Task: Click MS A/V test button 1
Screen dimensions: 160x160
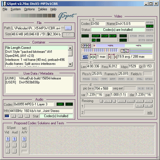Action: click(24, 139)
